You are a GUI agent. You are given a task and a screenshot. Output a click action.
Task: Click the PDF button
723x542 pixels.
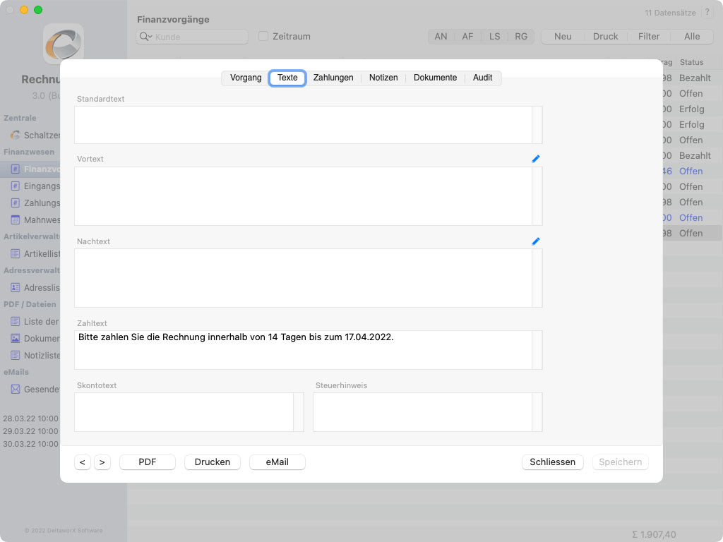pyautogui.click(x=148, y=462)
